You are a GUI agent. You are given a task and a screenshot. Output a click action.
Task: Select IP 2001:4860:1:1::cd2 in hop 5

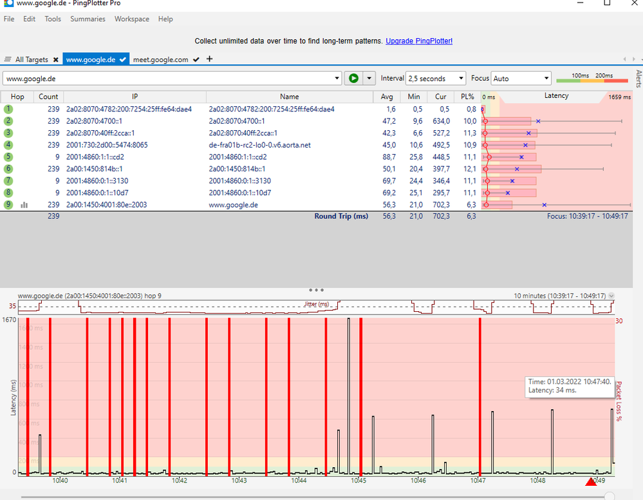[x=95, y=157]
